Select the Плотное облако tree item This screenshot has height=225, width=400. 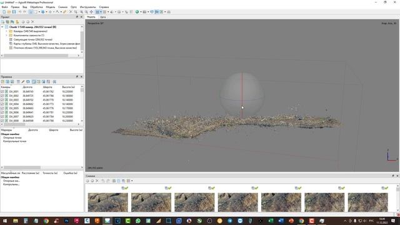45,47
